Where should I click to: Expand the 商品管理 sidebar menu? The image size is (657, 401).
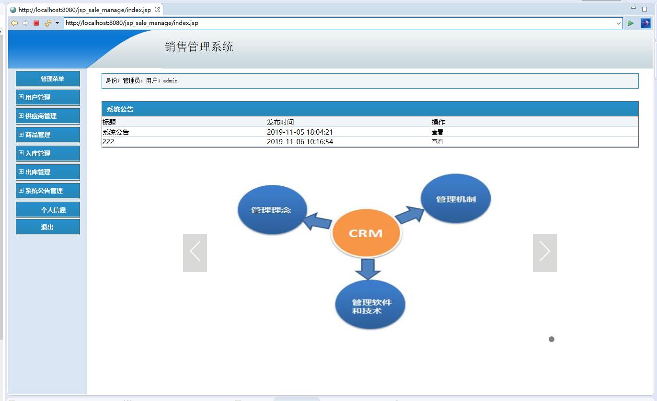[47, 135]
